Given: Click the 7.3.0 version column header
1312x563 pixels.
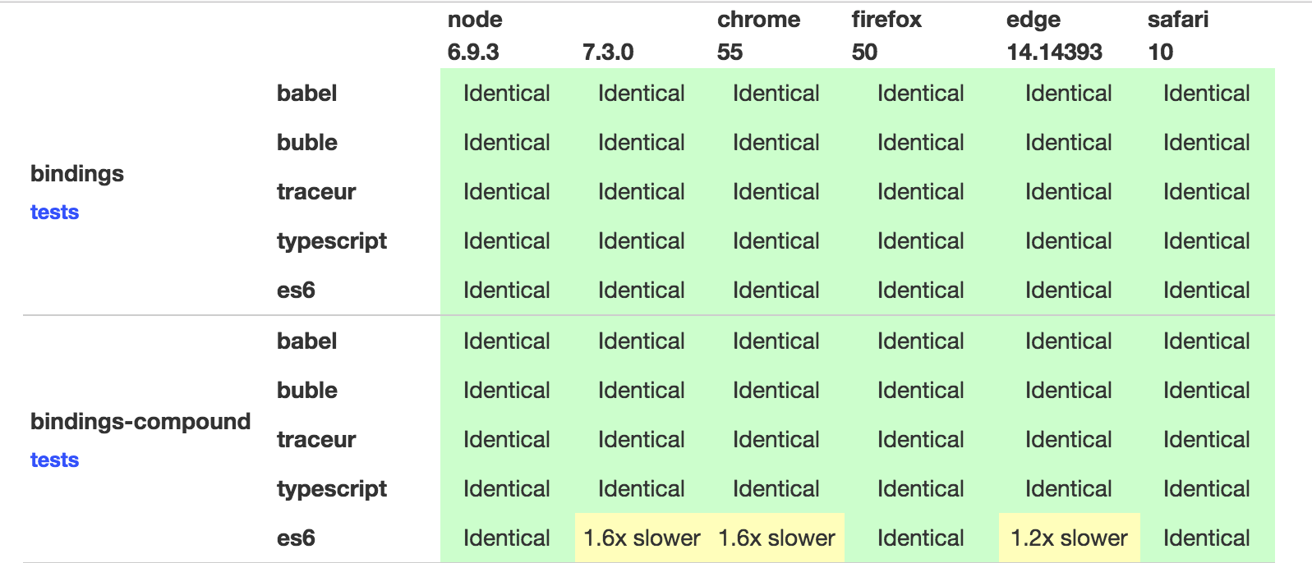Looking at the screenshot, I should pos(608,53).
